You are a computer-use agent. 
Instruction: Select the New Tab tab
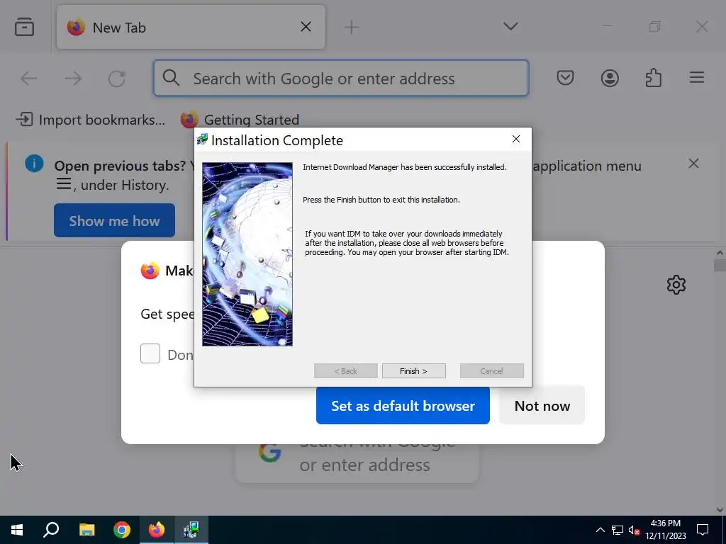tap(191, 28)
